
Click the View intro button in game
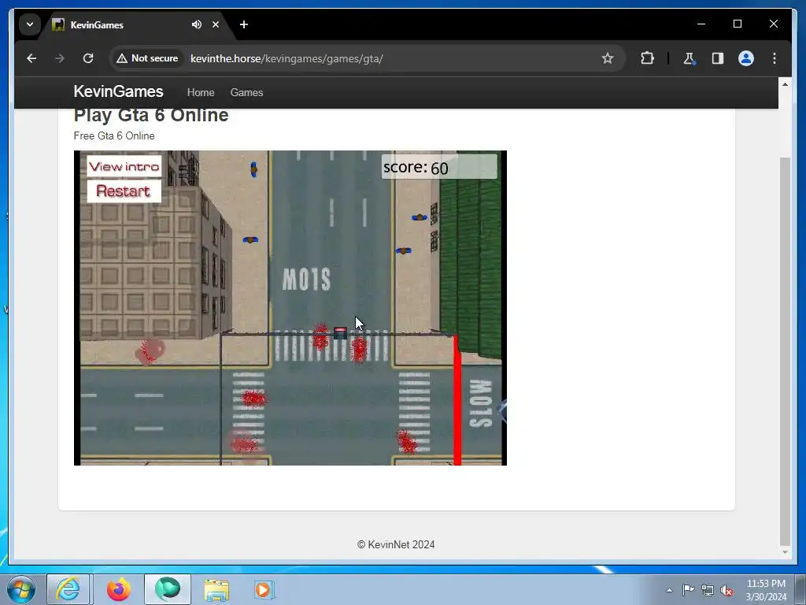(x=124, y=166)
